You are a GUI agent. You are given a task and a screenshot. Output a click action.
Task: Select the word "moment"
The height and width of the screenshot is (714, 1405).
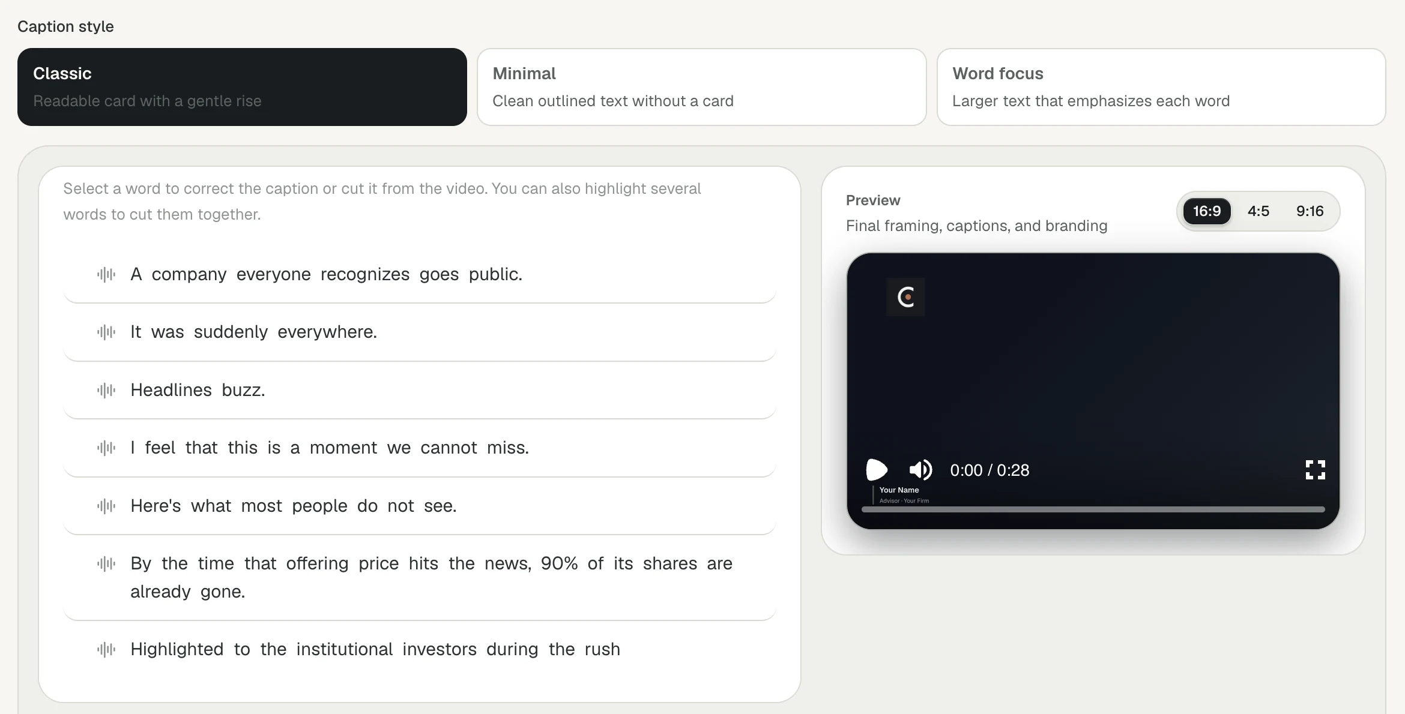tap(343, 448)
